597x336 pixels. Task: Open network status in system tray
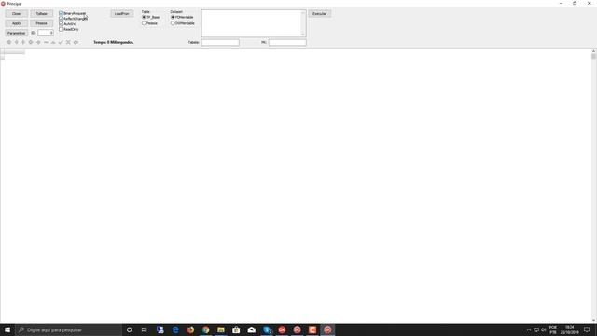tap(536, 329)
